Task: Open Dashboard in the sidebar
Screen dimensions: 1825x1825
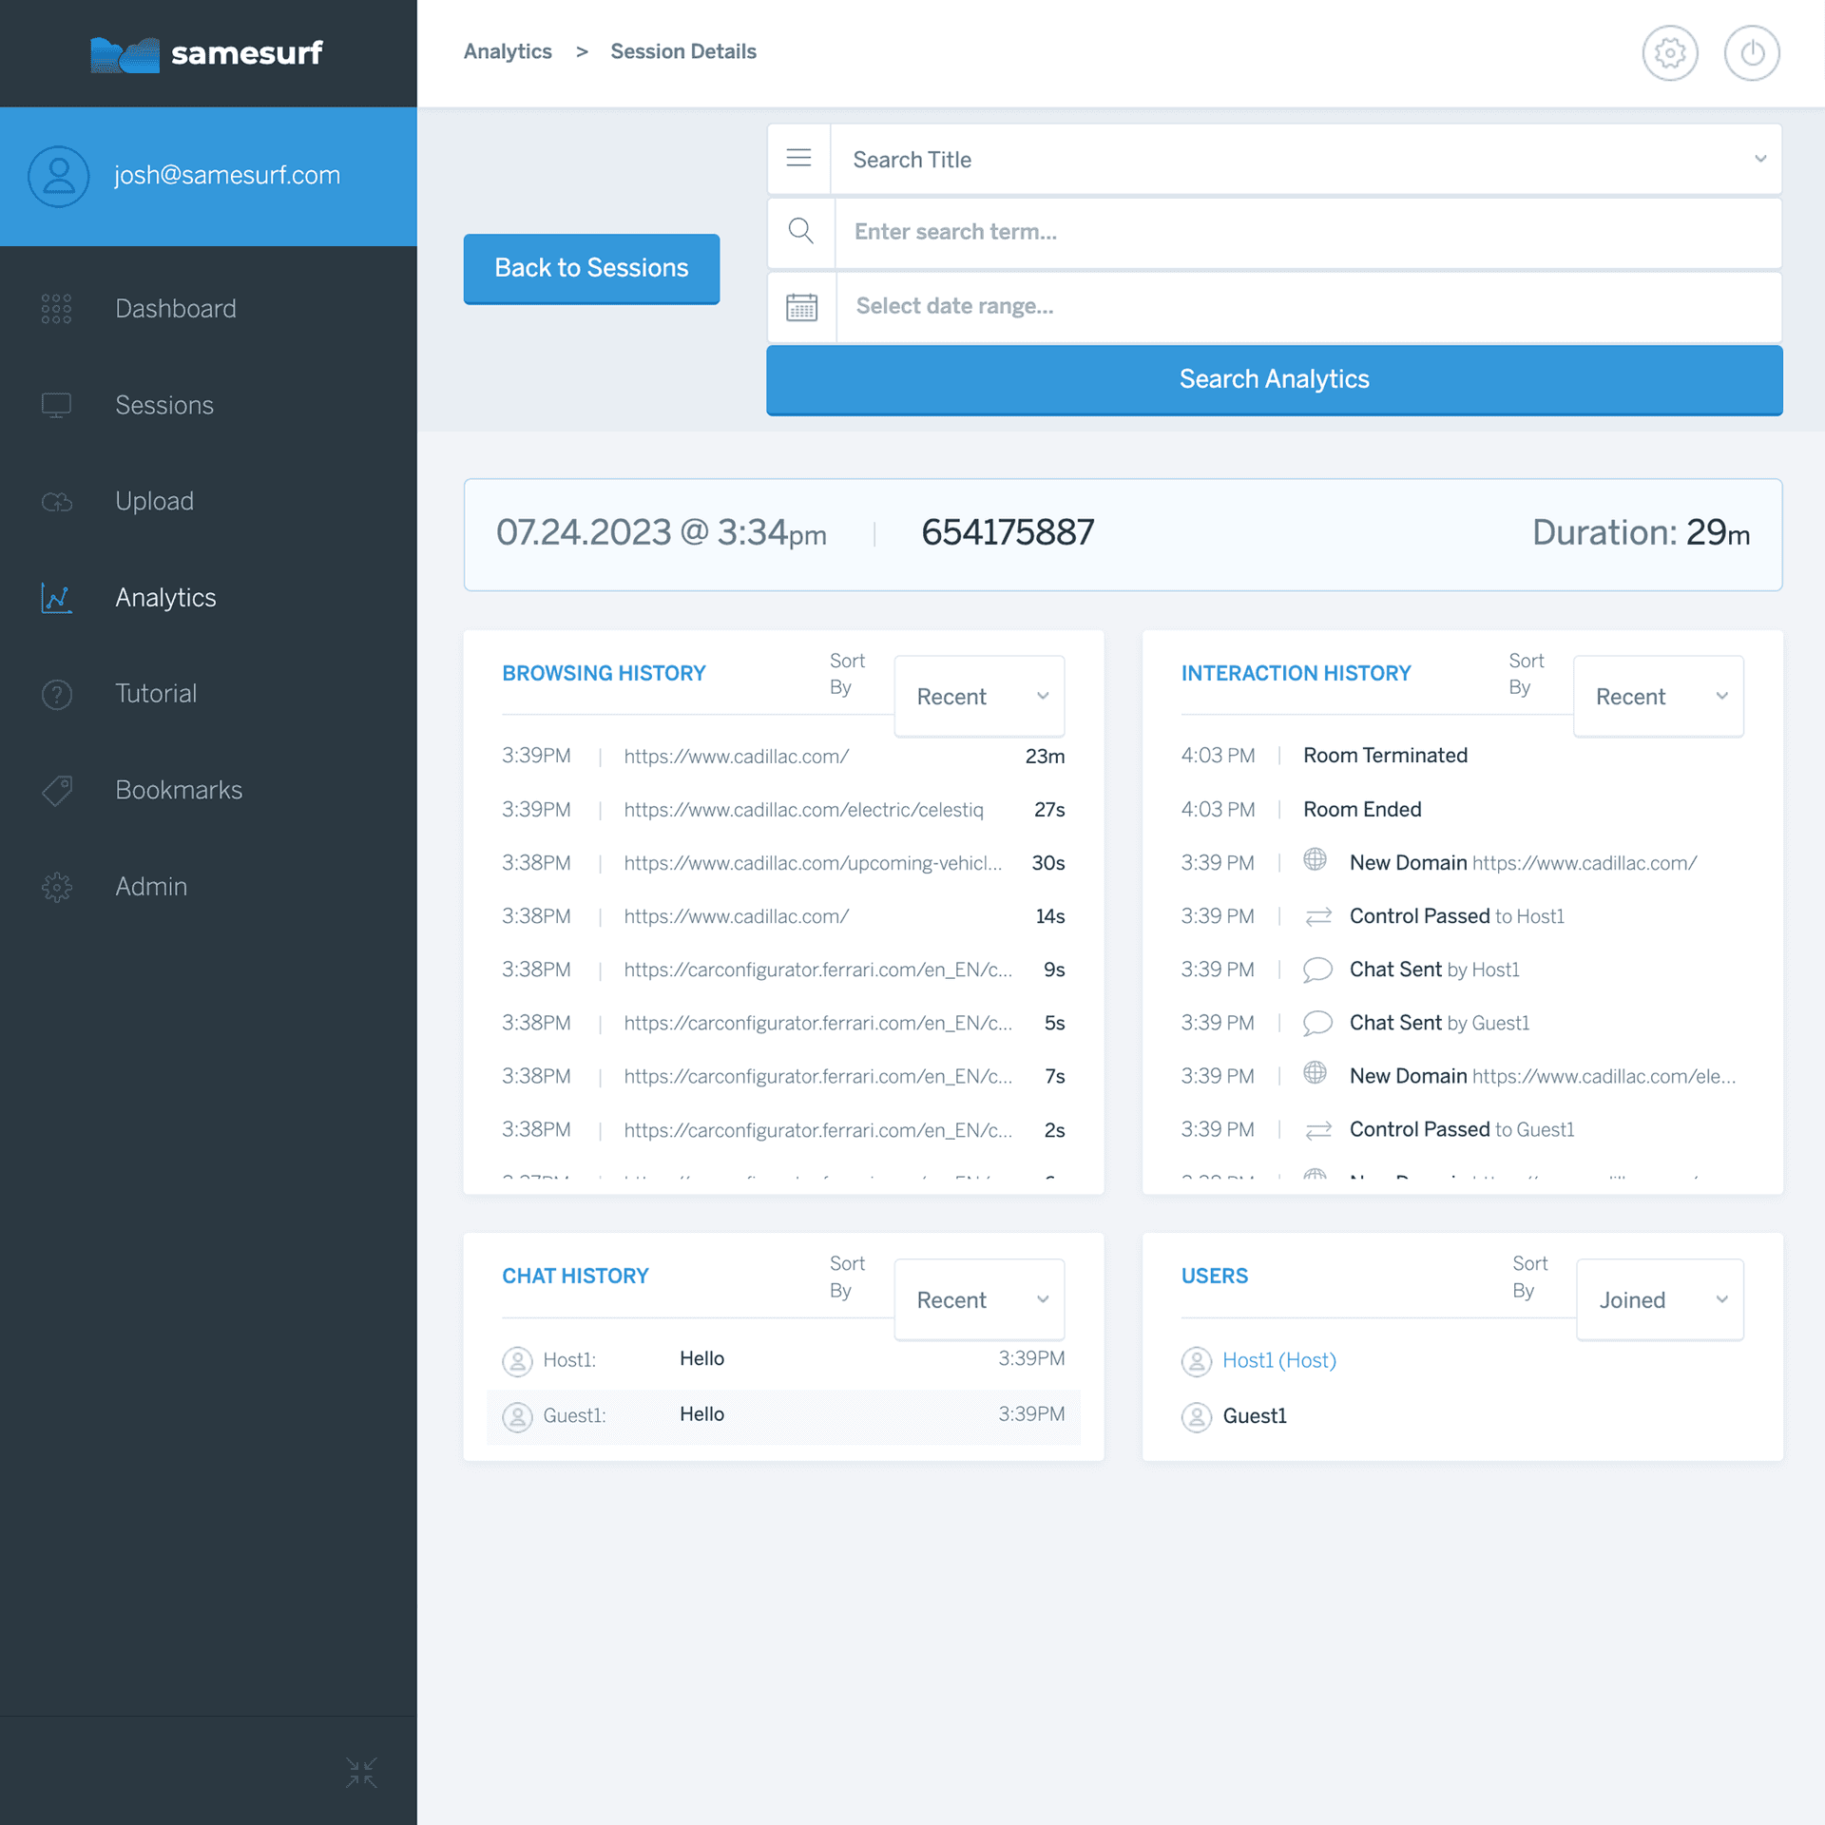Action: (x=175, y=309)
